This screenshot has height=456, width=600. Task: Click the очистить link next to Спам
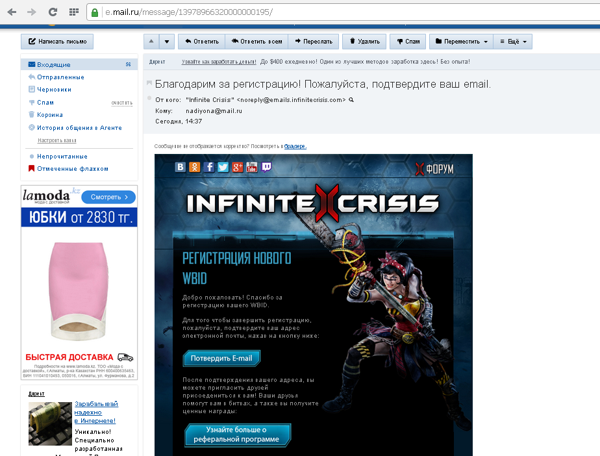(x=121, y=103)
